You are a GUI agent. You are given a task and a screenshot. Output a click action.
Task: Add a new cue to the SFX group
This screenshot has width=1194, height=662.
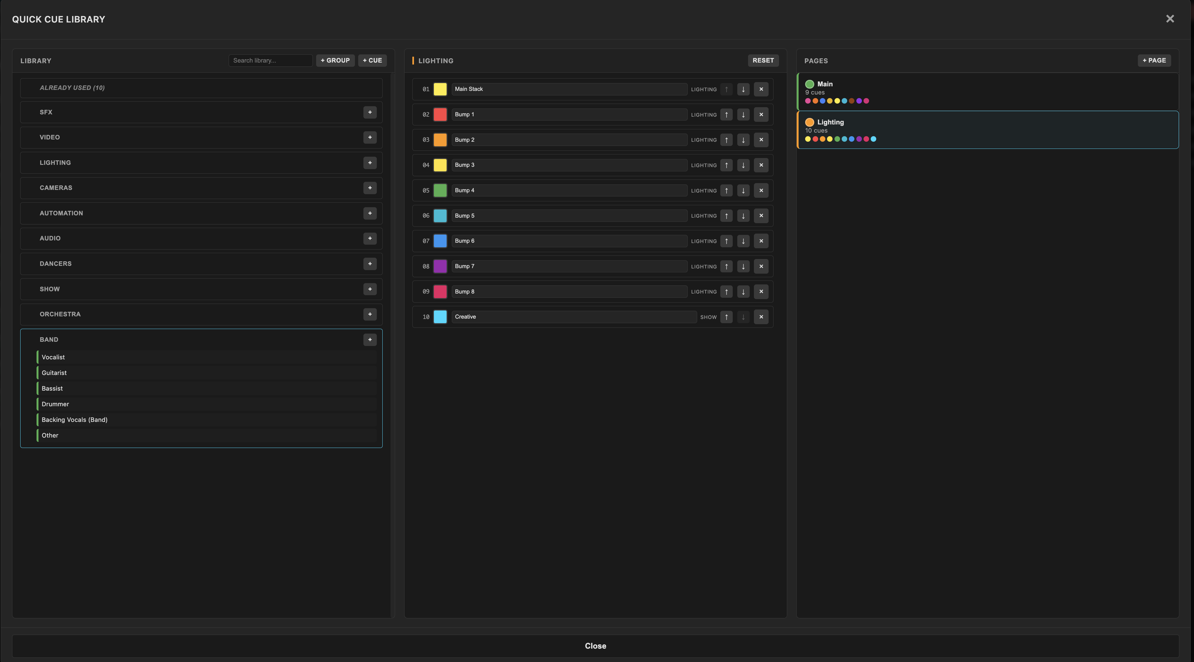point(370,112)
